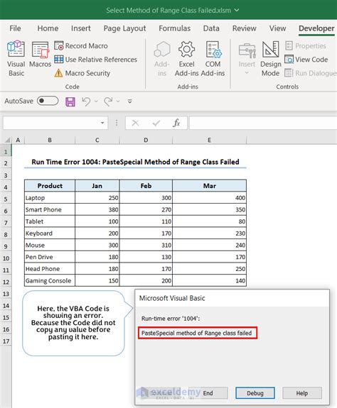This screenshot has height=408, width=337.
Task: Toggle the AutoSave switch
Action: (48, 101)
